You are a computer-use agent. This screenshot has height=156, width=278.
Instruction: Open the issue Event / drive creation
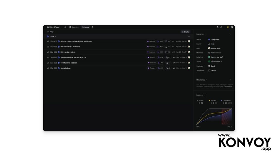[69, 63]
